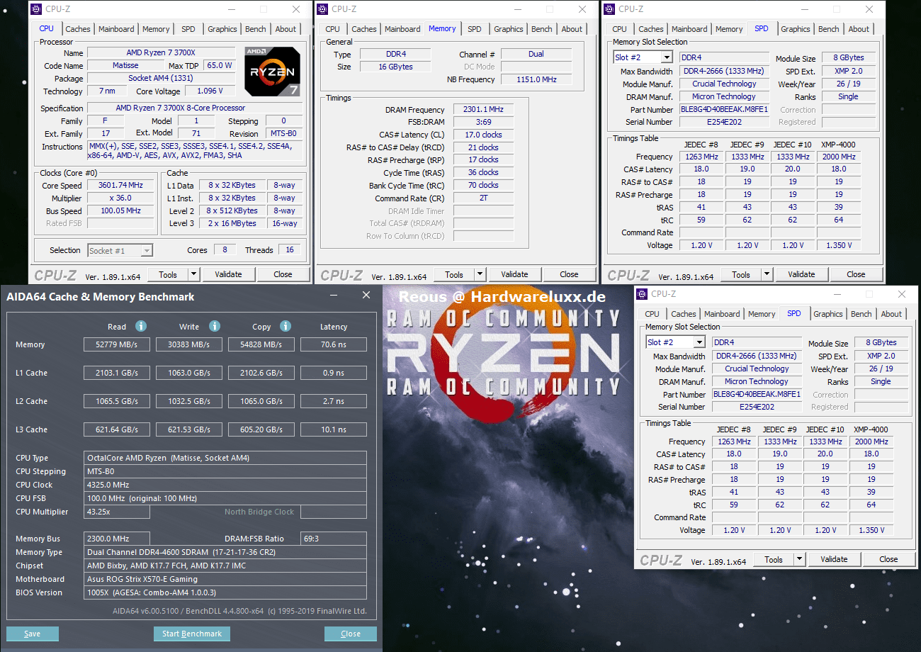Click Part Number field in top SPD window

coord(723,110)
